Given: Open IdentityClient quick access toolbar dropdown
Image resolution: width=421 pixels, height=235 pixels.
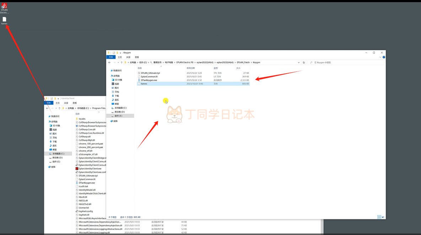Looking at the screenshot, I should pos(58,98).
